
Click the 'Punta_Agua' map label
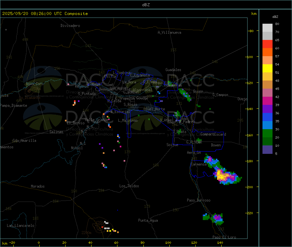pyautogui.click(x=148, y=220)
